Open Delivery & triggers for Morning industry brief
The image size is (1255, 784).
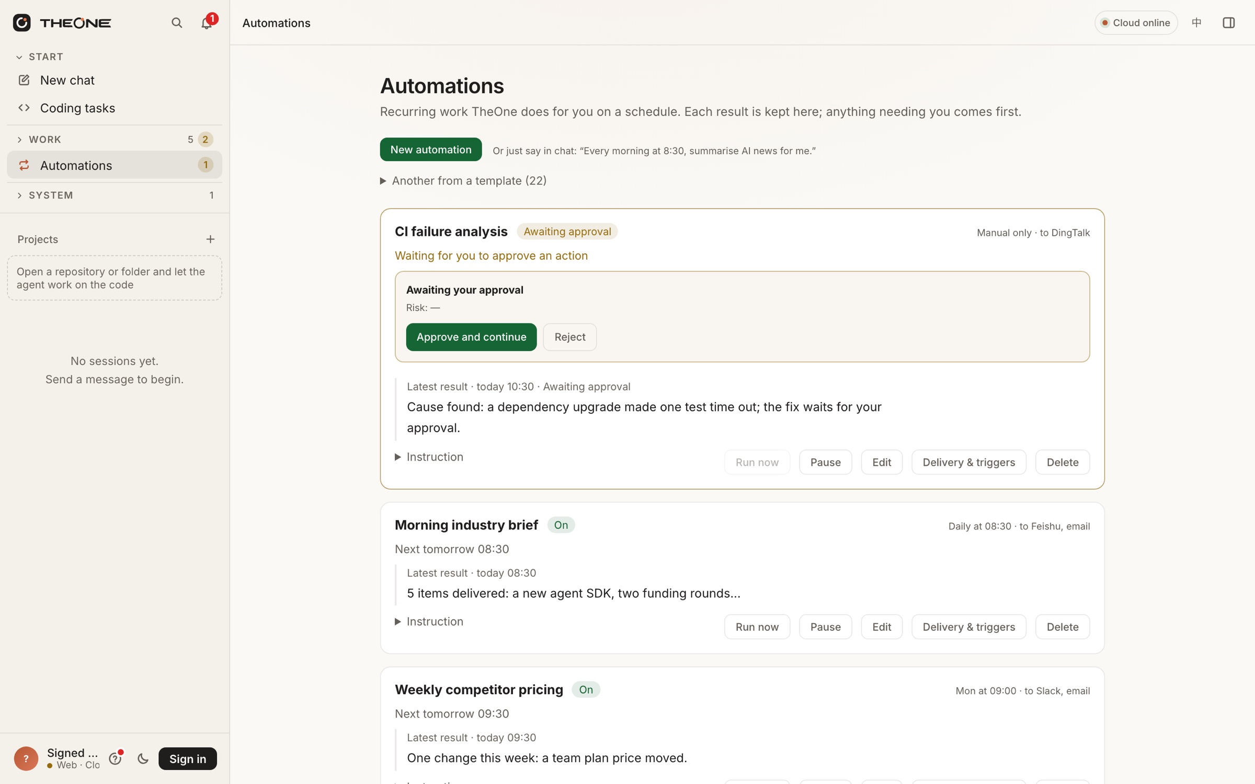[x=968, y=627]
